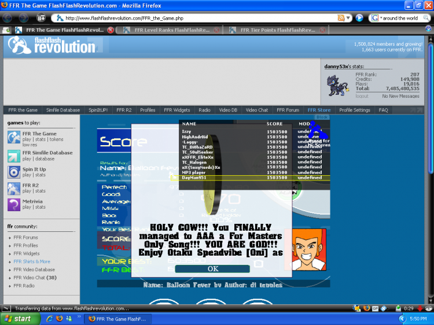434x325 pixels.
Task: Open FAQ in the nav bar
Action: [383, 110]
